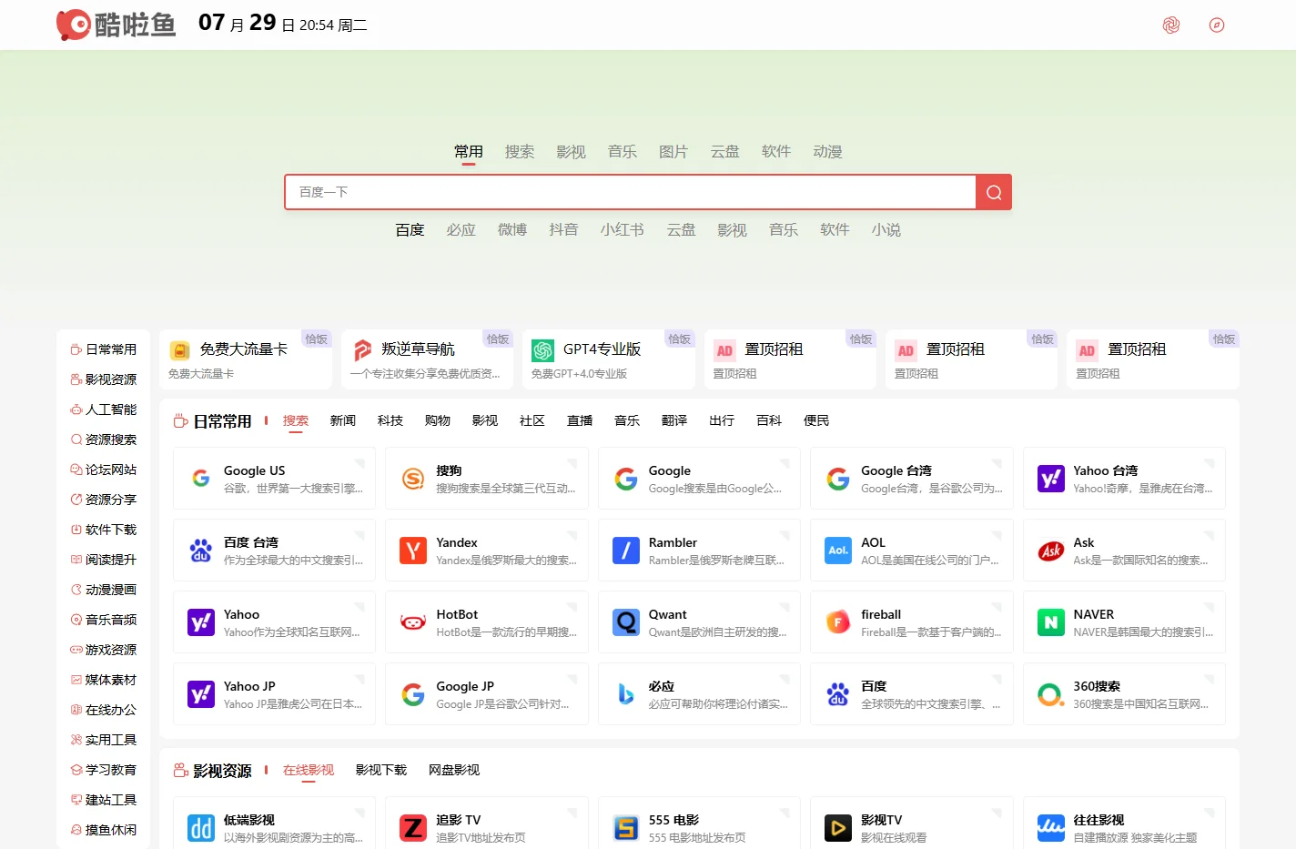Open the Yahoo JP card
Viewport: 1296px width, 849px height.
click(x=274, y=694)
